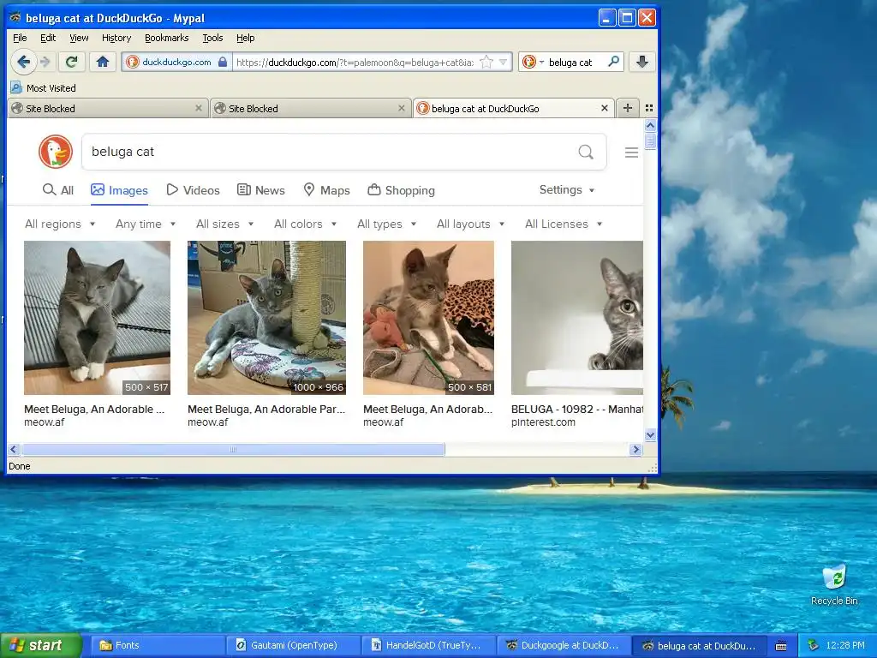The height and width of the screenshot is (658, 877).
Task: Open a new tab with plus button
Action: [628, 108]
